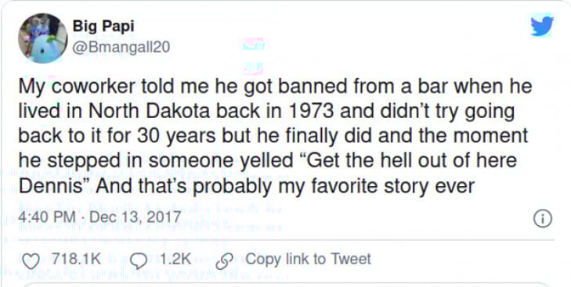Select Copy link to Tweet

pos(308,259)
